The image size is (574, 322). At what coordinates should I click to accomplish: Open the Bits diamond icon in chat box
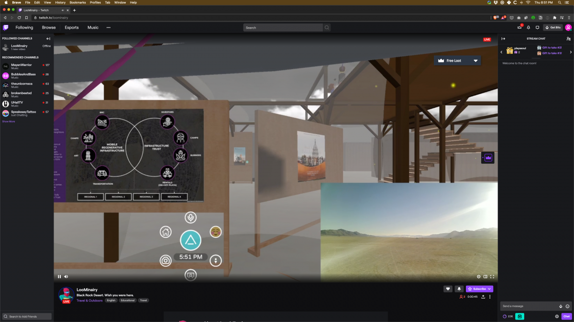561,306
